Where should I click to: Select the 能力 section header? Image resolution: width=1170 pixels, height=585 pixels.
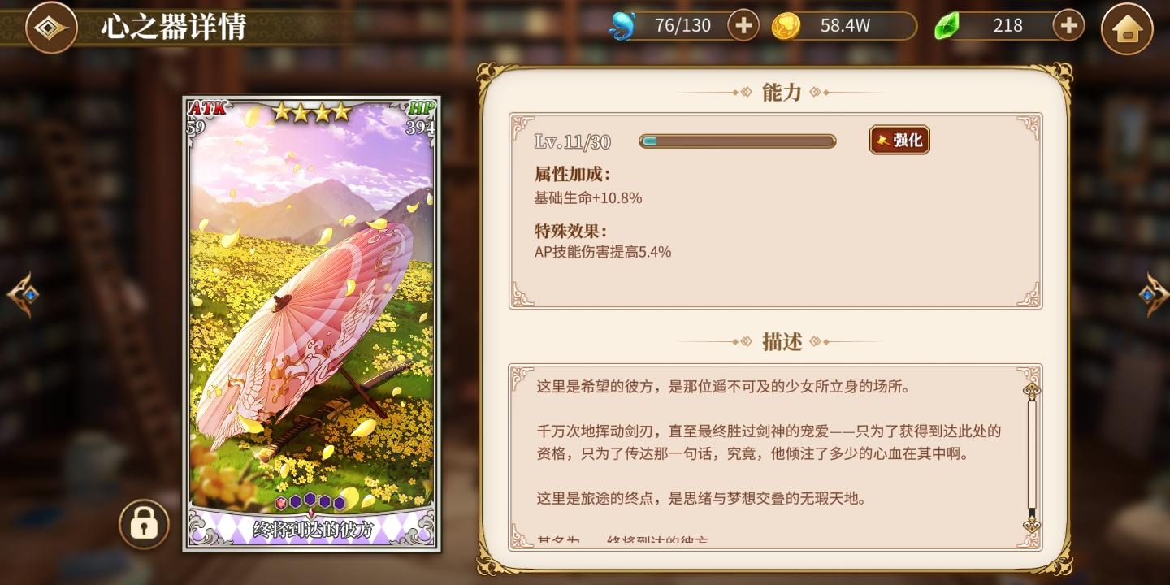click(782, 93)
